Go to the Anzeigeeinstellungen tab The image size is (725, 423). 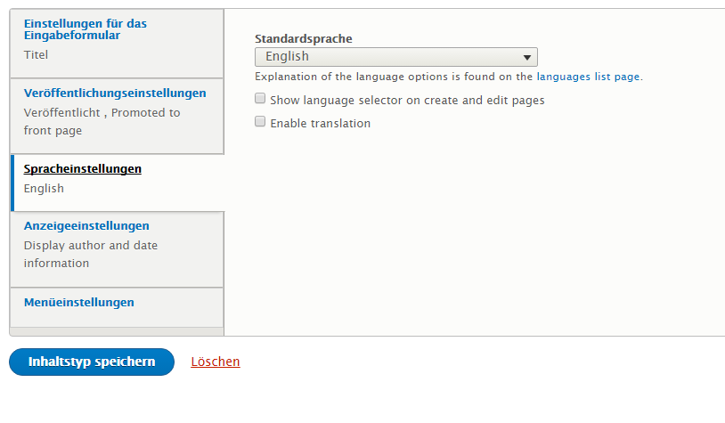point(86,225)
